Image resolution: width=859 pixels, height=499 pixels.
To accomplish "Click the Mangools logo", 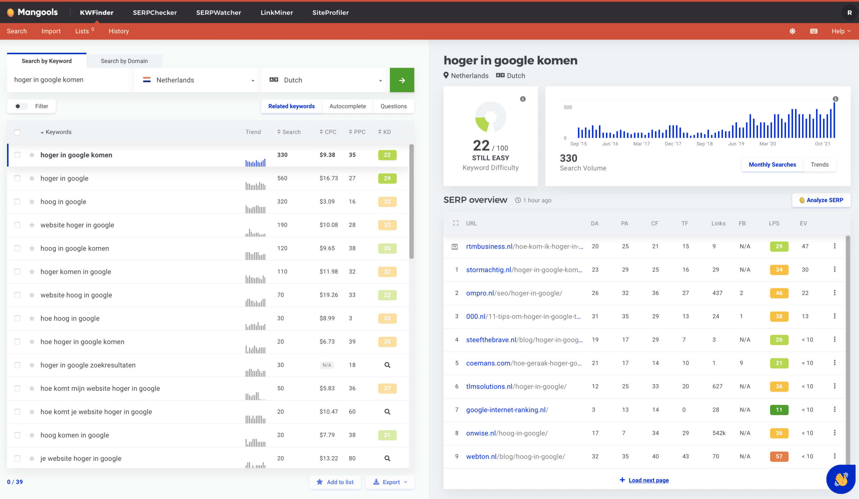I will [x=33, y=12].
